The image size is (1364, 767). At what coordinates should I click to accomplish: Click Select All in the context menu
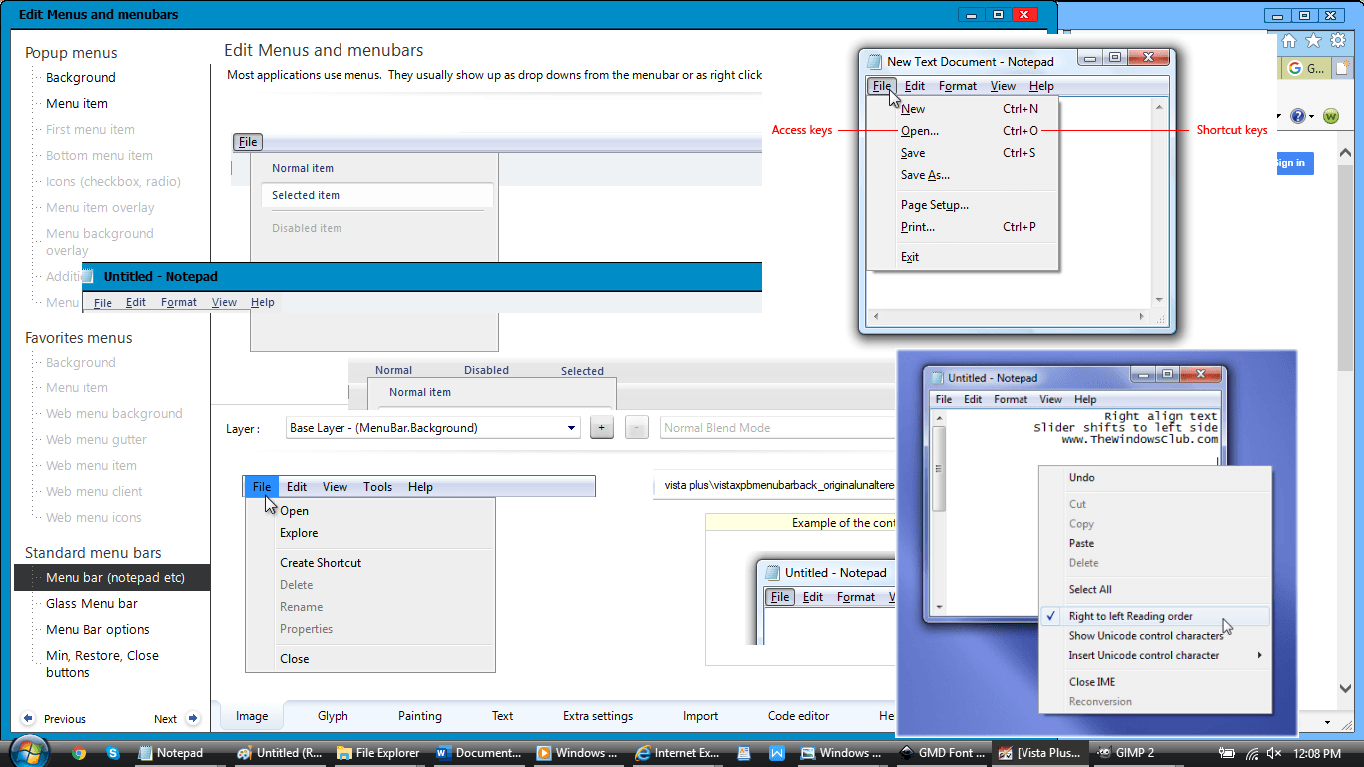(x=1090, y=590)
